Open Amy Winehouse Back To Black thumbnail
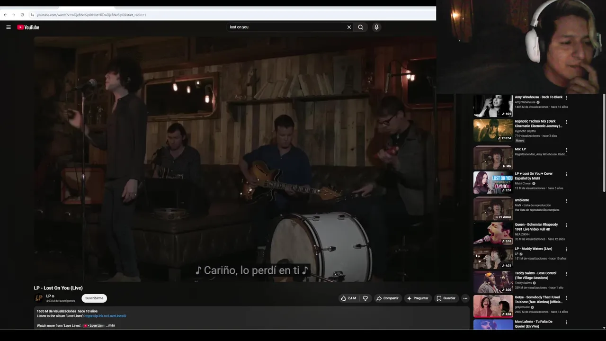The image size is (606, 341). (x=493, y=106)
